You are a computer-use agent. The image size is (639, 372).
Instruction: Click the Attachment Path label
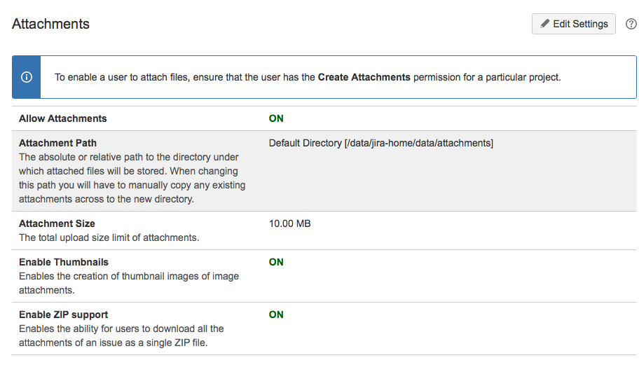click(57, 143)
